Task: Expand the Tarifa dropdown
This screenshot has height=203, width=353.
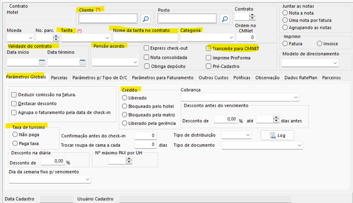Action: [x=107, y=38]
